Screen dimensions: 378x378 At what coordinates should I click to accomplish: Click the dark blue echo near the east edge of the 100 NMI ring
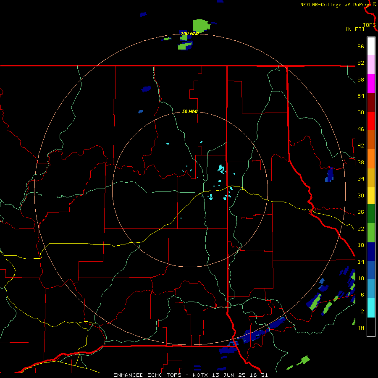329,175
